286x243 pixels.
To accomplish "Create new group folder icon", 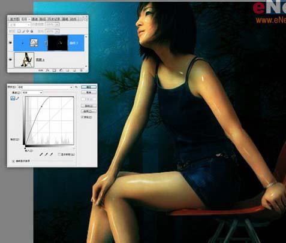I will (68, 70).
